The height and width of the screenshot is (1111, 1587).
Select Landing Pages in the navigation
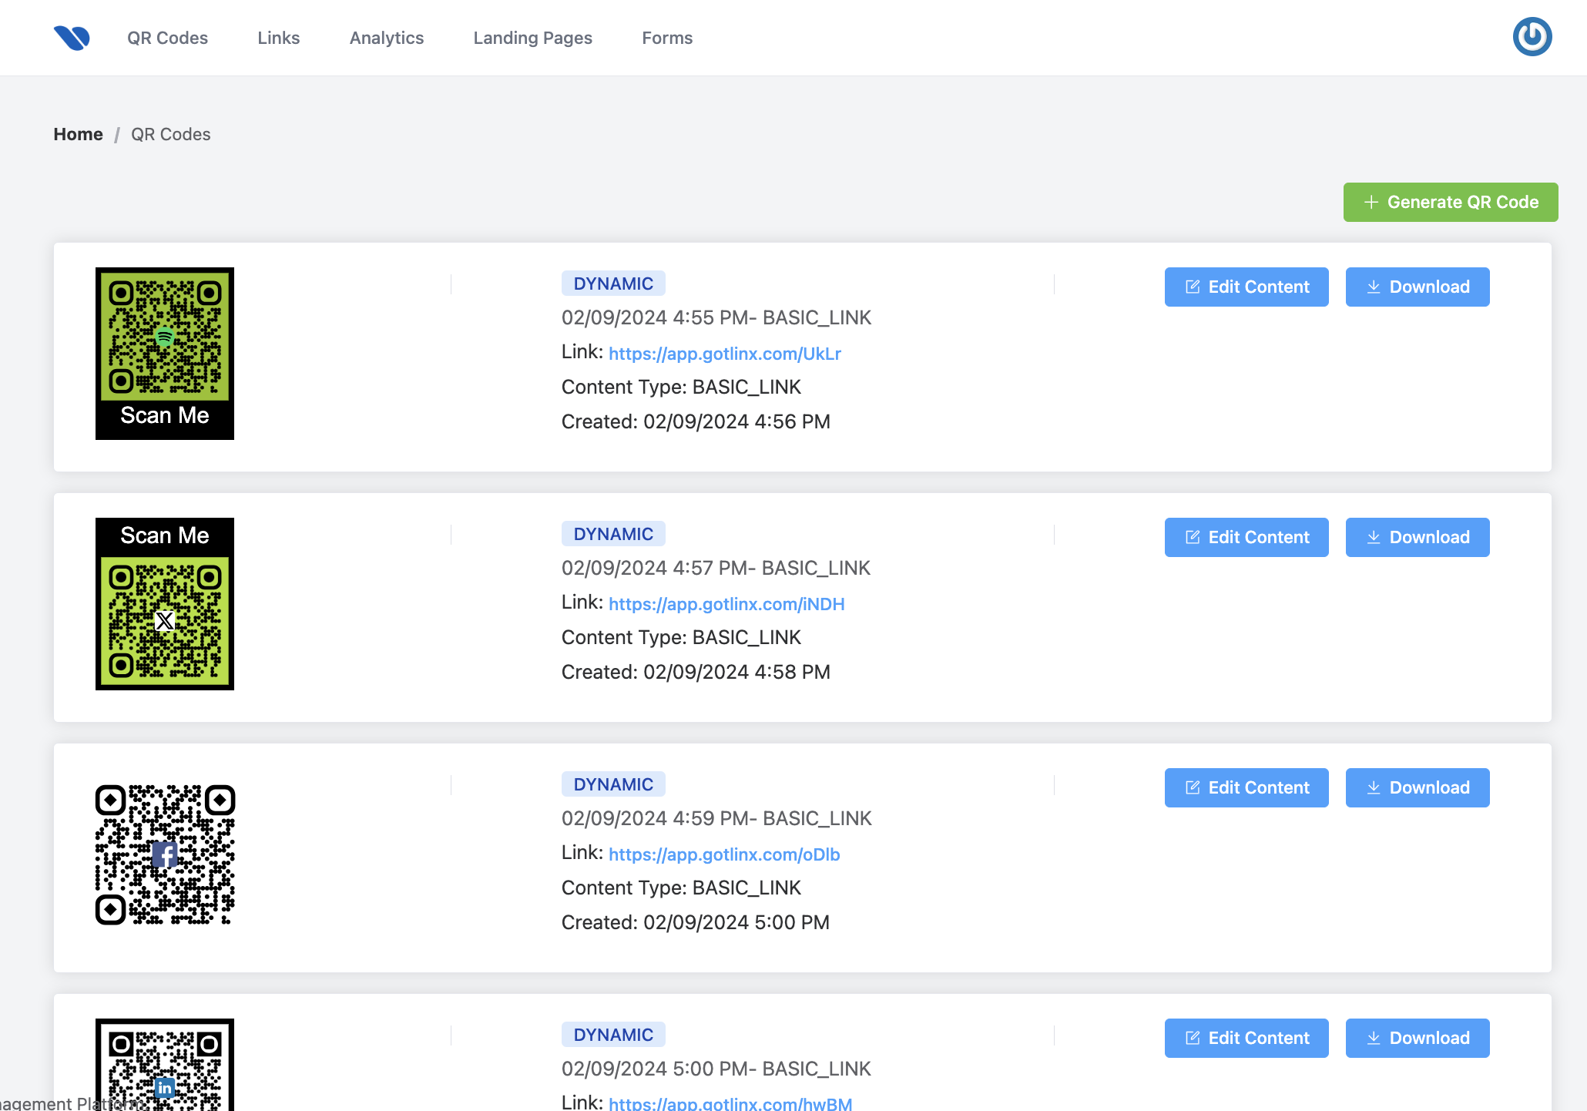[x=533, y=38]
